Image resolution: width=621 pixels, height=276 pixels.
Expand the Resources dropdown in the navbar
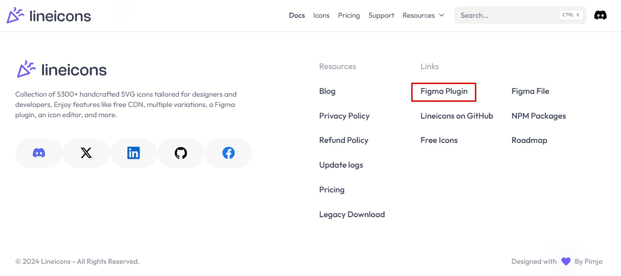pyautogui.click(x=423, y=15)
